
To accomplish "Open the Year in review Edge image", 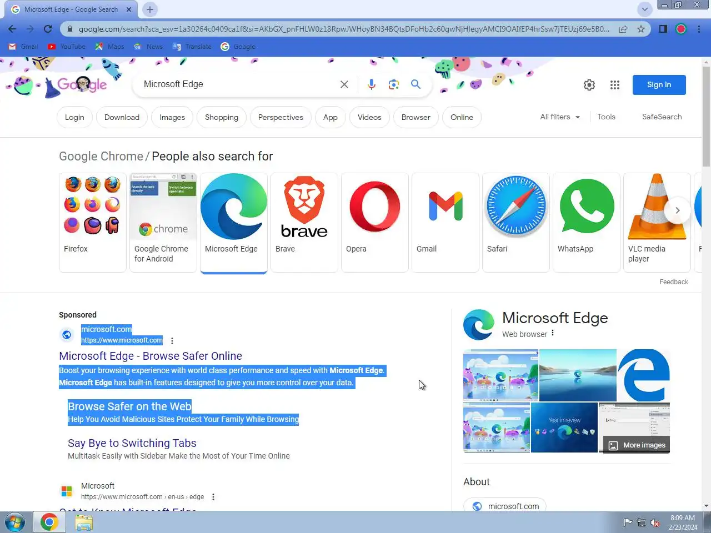I will pyautogui.click(x=564, y=428).
